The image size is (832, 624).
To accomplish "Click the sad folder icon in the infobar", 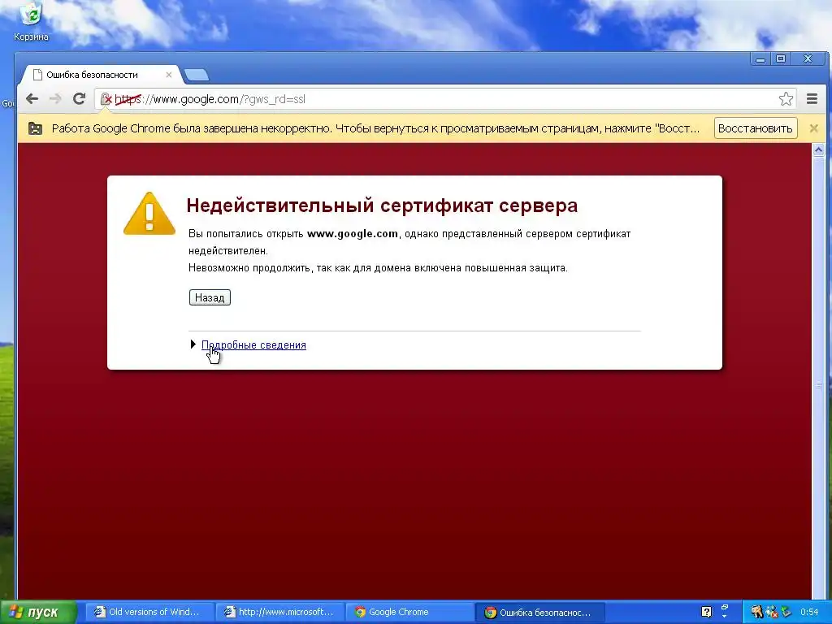I will coord(35,128).
